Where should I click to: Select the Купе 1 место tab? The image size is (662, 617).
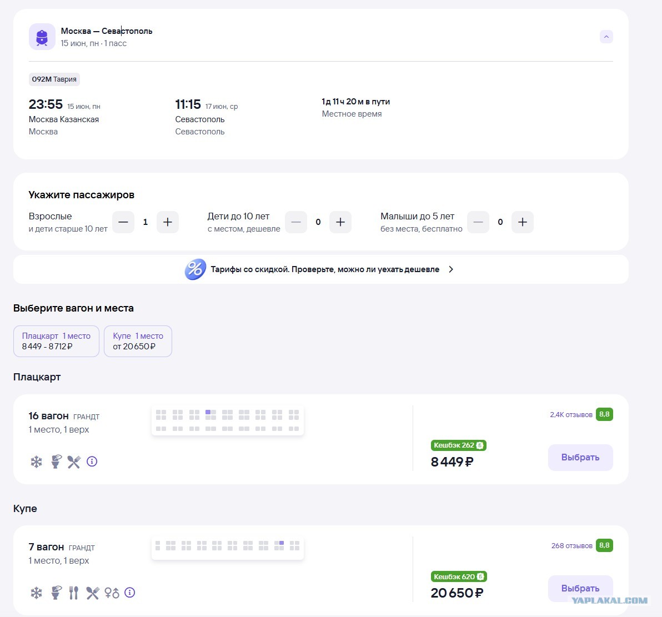click(138, 341)
